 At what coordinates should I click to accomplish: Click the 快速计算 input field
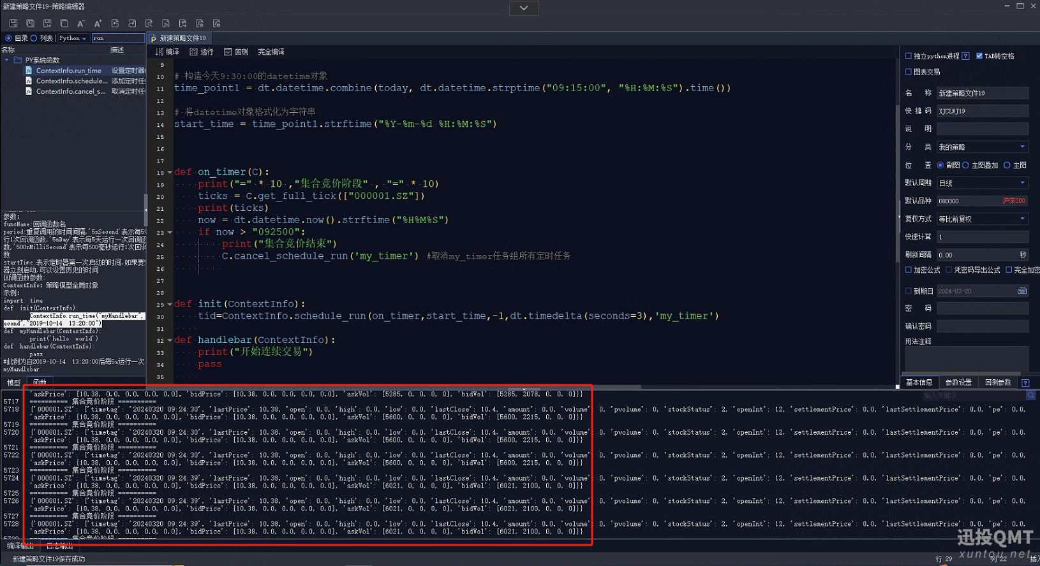point(983,236)
